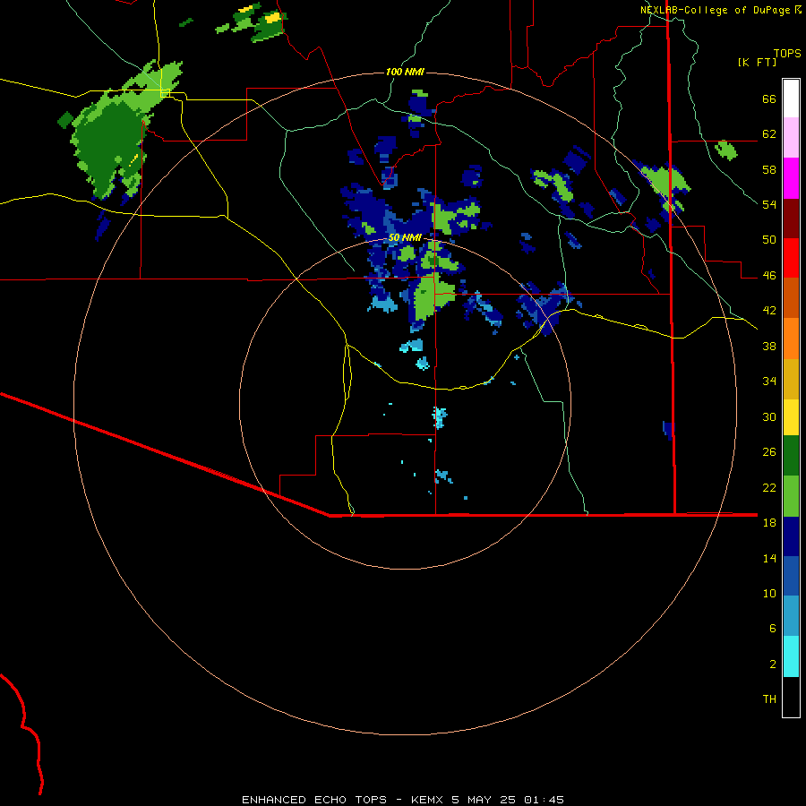The height and width of the screenshot is (806, 806).
Task: Click the 50 NMI range ring label
Action: click(x=405, y=237)
